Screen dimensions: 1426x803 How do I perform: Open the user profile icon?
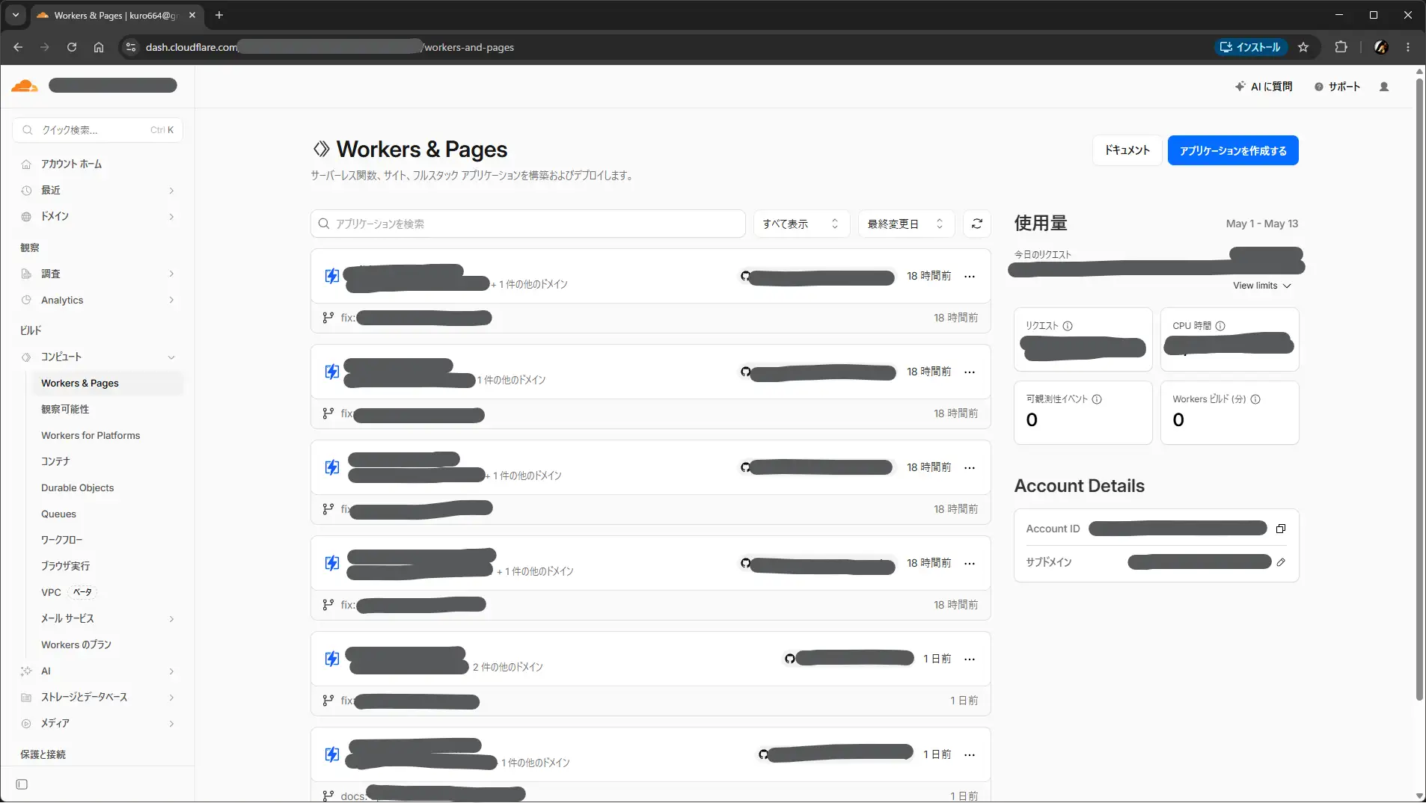pyautogui.click(x=1384, y=87)
